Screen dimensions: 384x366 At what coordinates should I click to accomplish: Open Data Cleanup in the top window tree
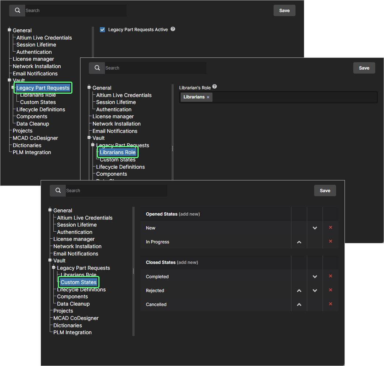point(33,124)
